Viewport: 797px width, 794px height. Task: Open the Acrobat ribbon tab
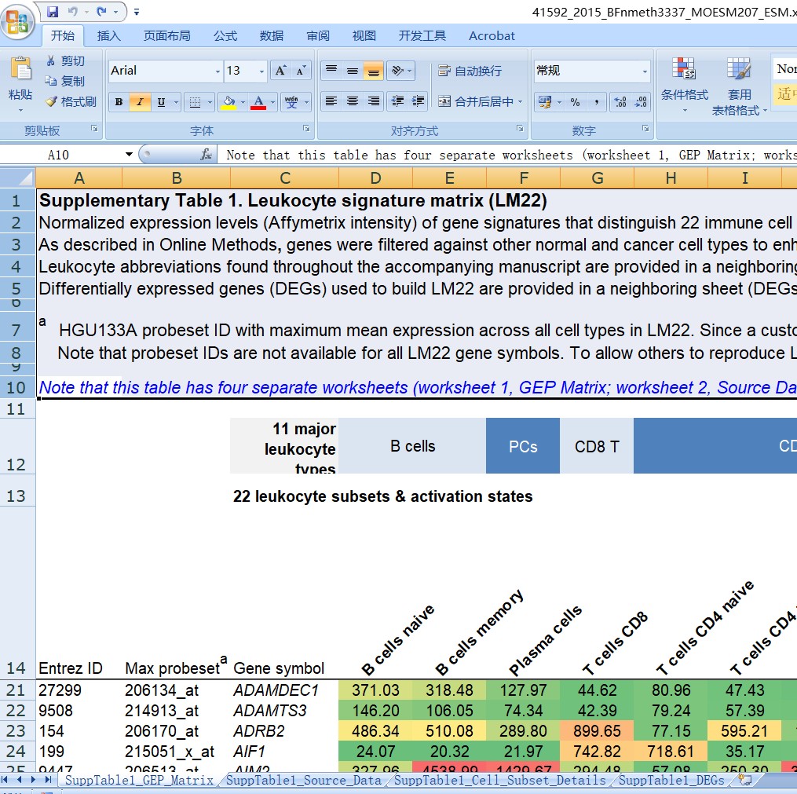pos(492,35)
